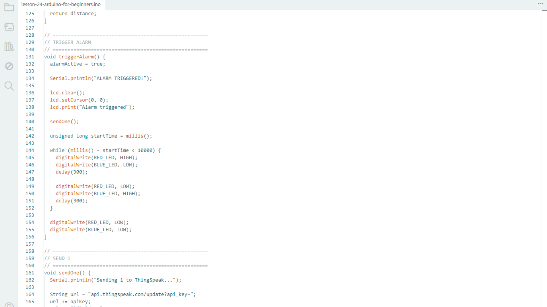Click the "sendOne();" call on line 140

click(x=64, y=122)
